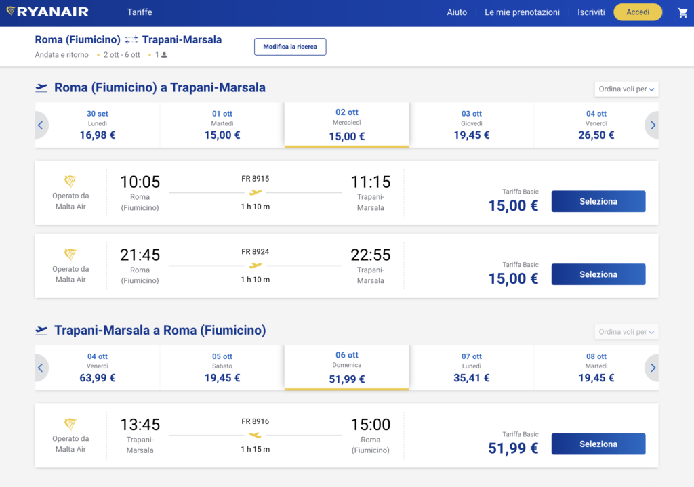The height and width of the screenshot is (487, 694).
Task: Open outbound 'Ordina voli per' sort dropdown
Action: pyautogui.click(x=626, y=89)
